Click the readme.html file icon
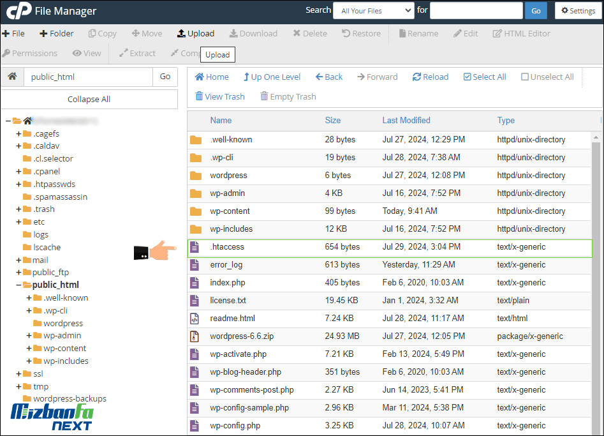604x436 pixels. click(x=195, y=319)
